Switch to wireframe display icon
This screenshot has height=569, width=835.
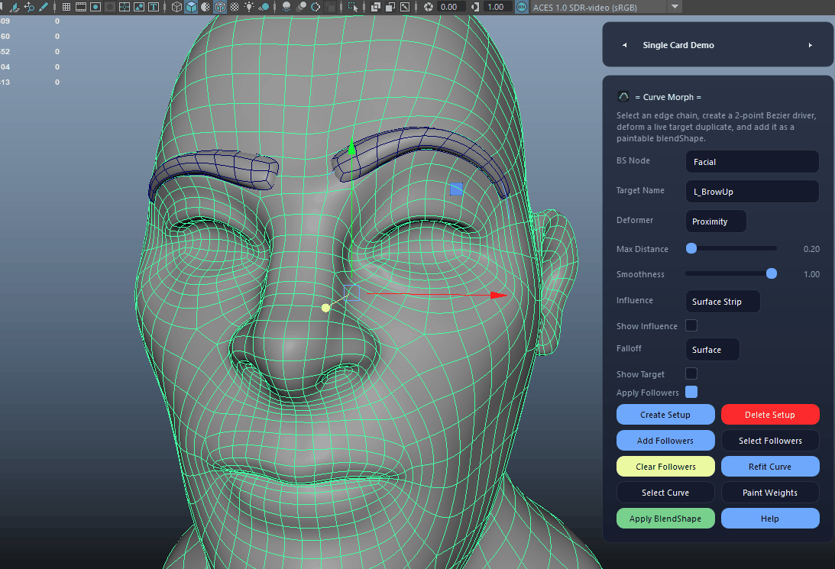coord(176,8)
